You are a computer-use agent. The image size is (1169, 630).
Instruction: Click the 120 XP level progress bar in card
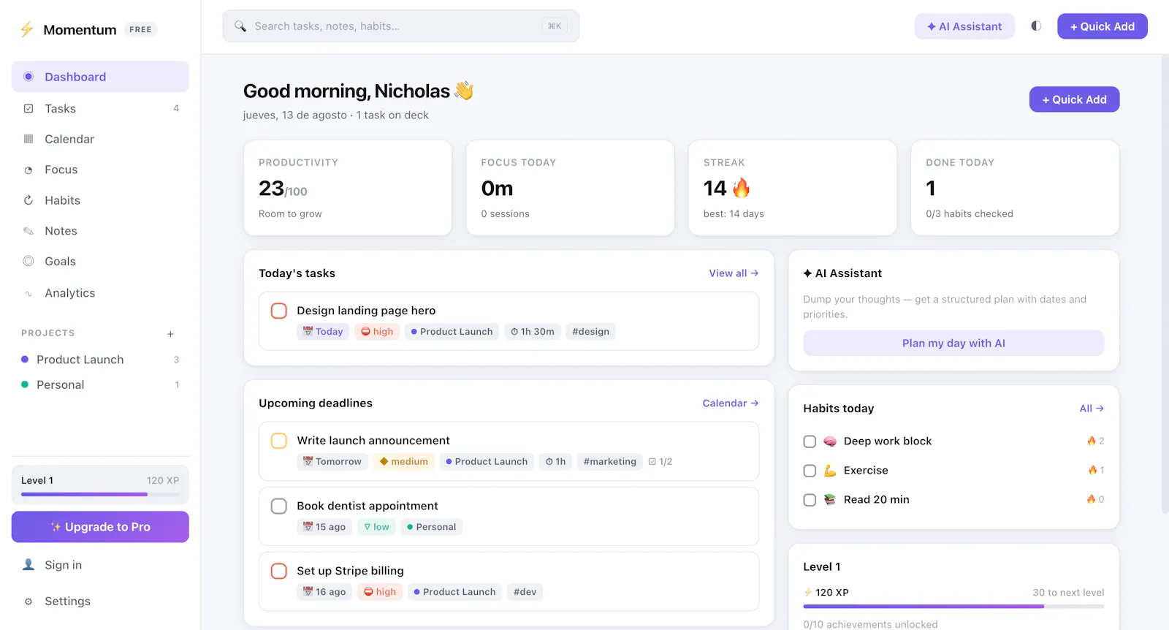[x=953, y=606]
